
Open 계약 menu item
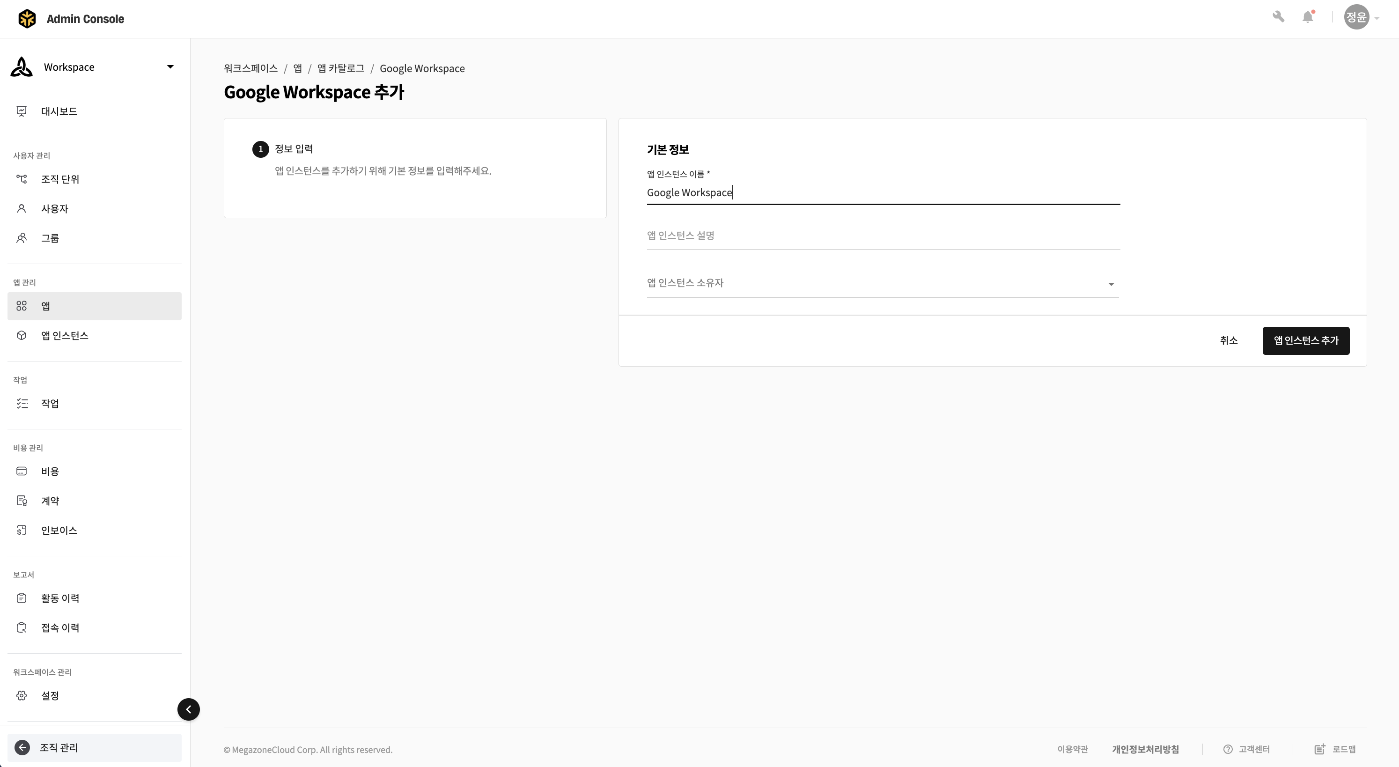(95, 501)
